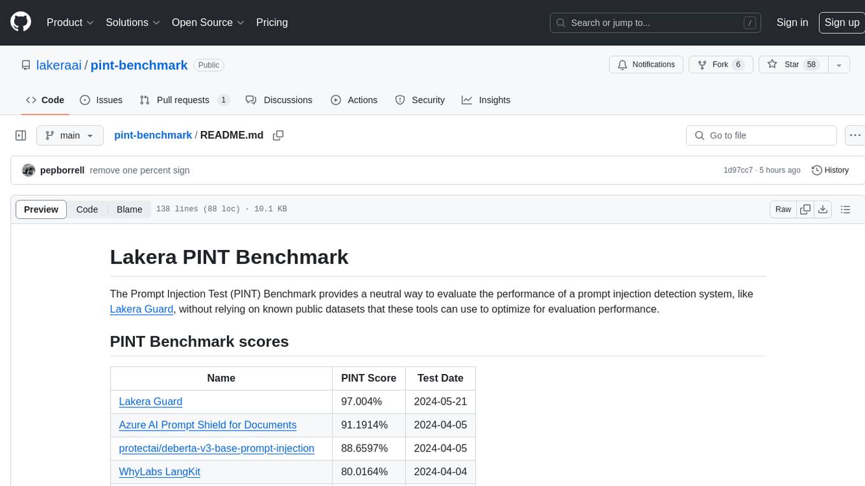Viewport: 865px width, 486px height.
Task: Open the 'remove one percent sign' commit
Action: (140, 170)
